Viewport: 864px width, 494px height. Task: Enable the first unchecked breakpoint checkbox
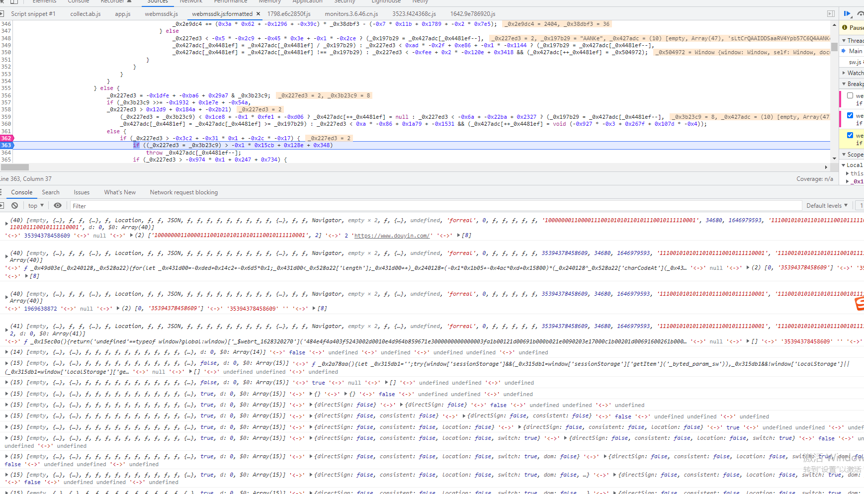point(850,95)
